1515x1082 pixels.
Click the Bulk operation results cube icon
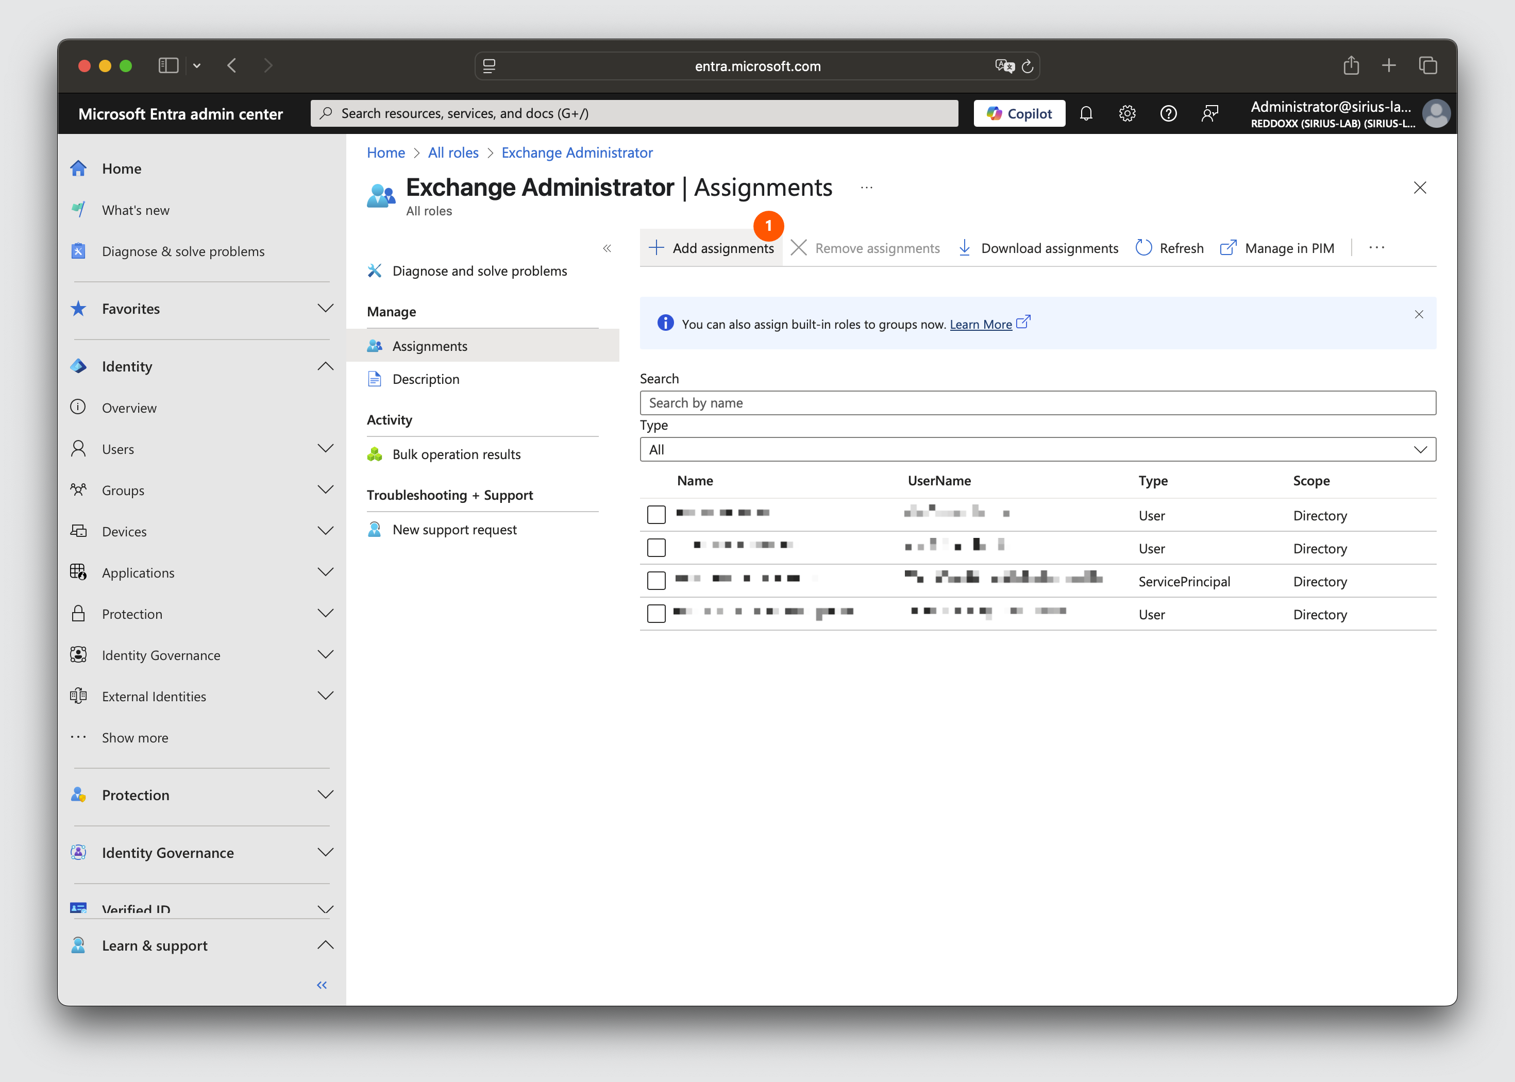click(x=375, y=454)
